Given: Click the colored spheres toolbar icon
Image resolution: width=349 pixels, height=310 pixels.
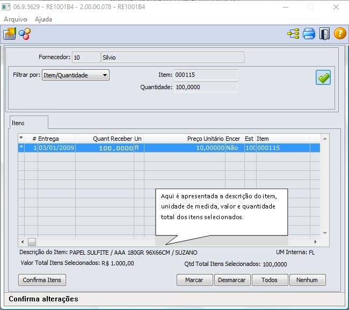Looking at the screenshot, I should [x=25, y=34].
